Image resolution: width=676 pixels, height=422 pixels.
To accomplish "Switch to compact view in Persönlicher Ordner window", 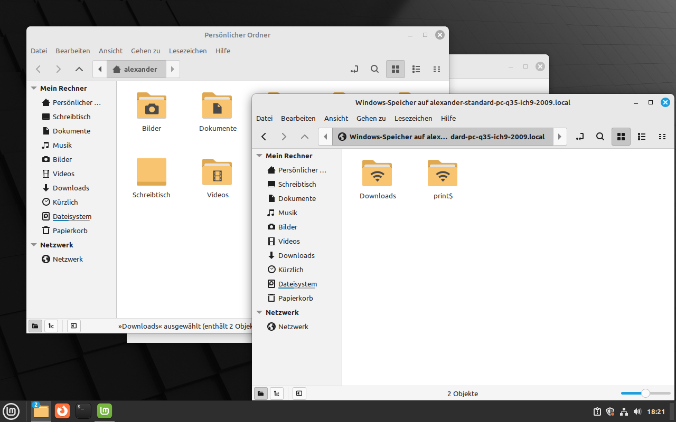I will tap(437, 69).
